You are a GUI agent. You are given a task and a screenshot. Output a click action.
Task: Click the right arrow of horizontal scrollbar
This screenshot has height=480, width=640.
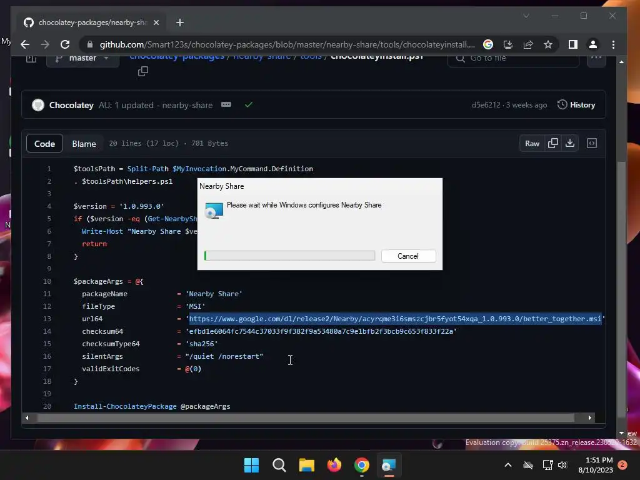pos(589,417)
